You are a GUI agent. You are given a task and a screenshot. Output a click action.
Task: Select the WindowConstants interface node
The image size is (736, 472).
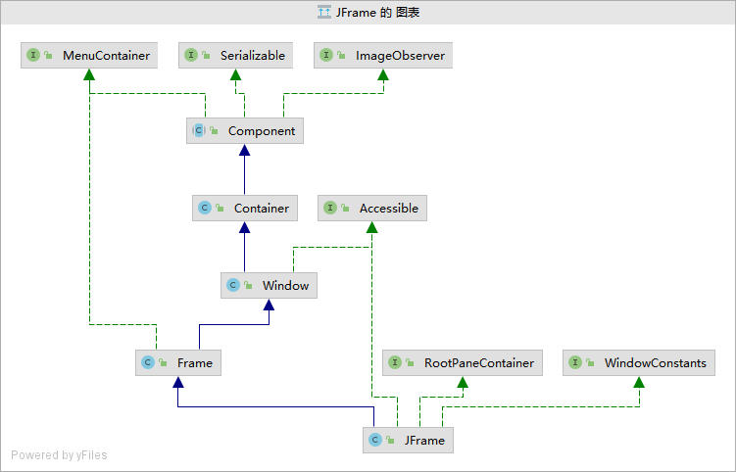(655, 363)
